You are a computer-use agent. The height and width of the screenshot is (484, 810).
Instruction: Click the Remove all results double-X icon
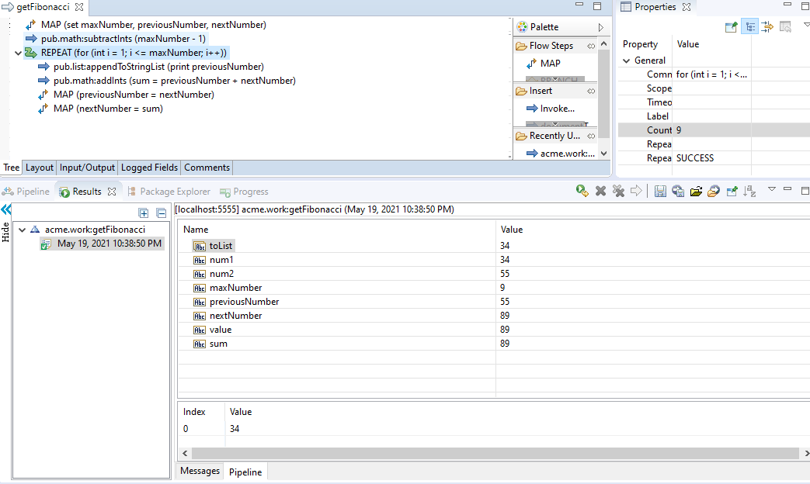pyautogui.click(x=618, y=192)
